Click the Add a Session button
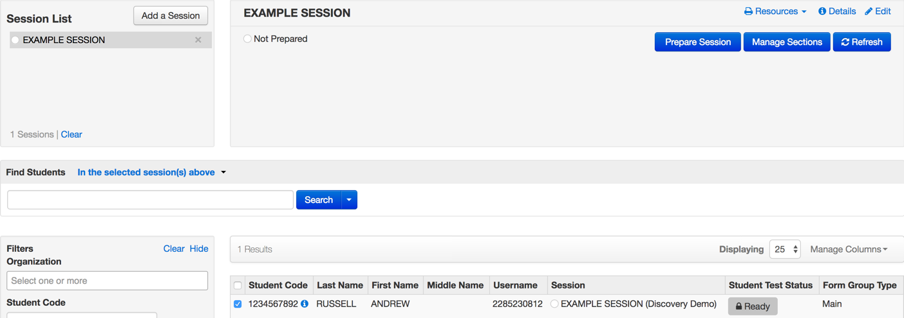 [171, 15]
